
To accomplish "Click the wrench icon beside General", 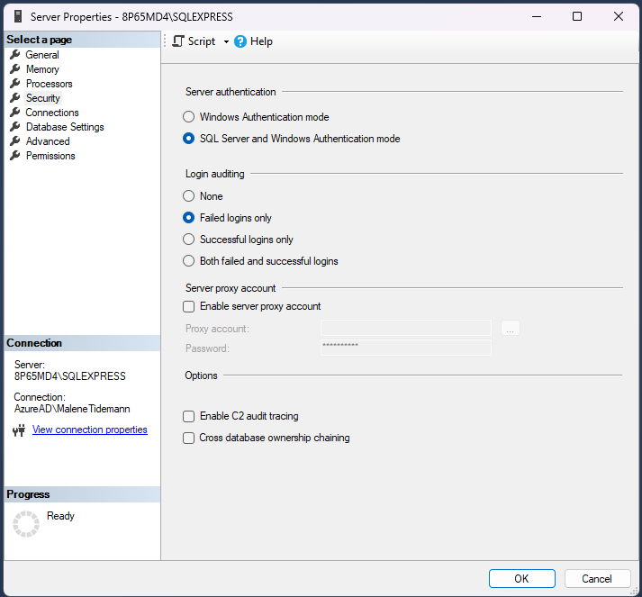I will pos(15,55).
